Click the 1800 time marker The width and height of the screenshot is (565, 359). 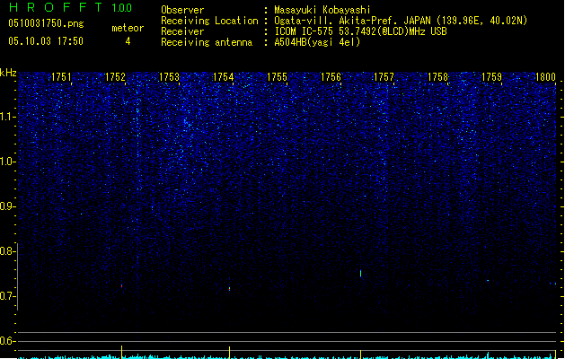point(545,77)
